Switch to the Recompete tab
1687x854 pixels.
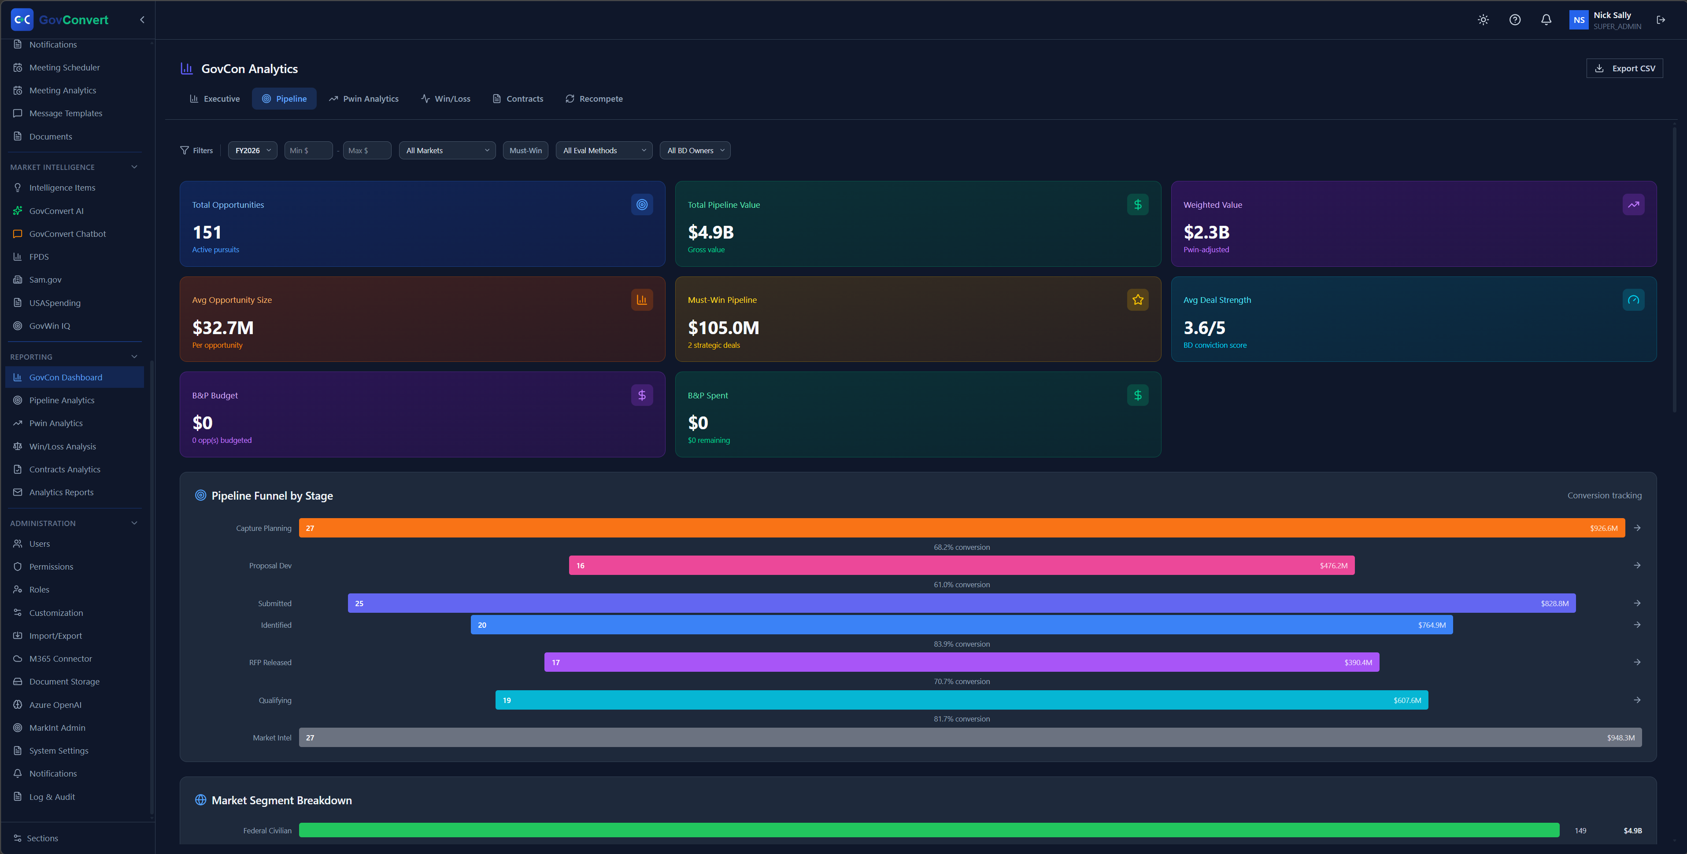(x=594, y=99)
